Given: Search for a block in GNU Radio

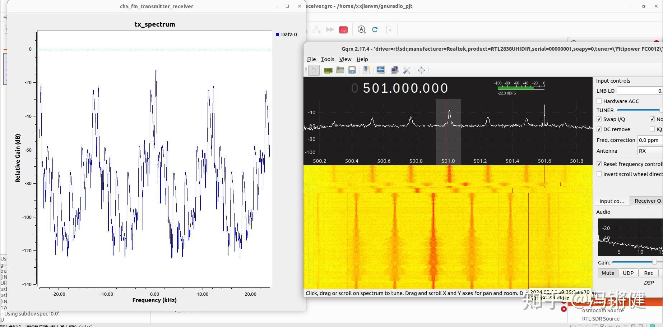Looking at the screenshot, I should 361,29.
